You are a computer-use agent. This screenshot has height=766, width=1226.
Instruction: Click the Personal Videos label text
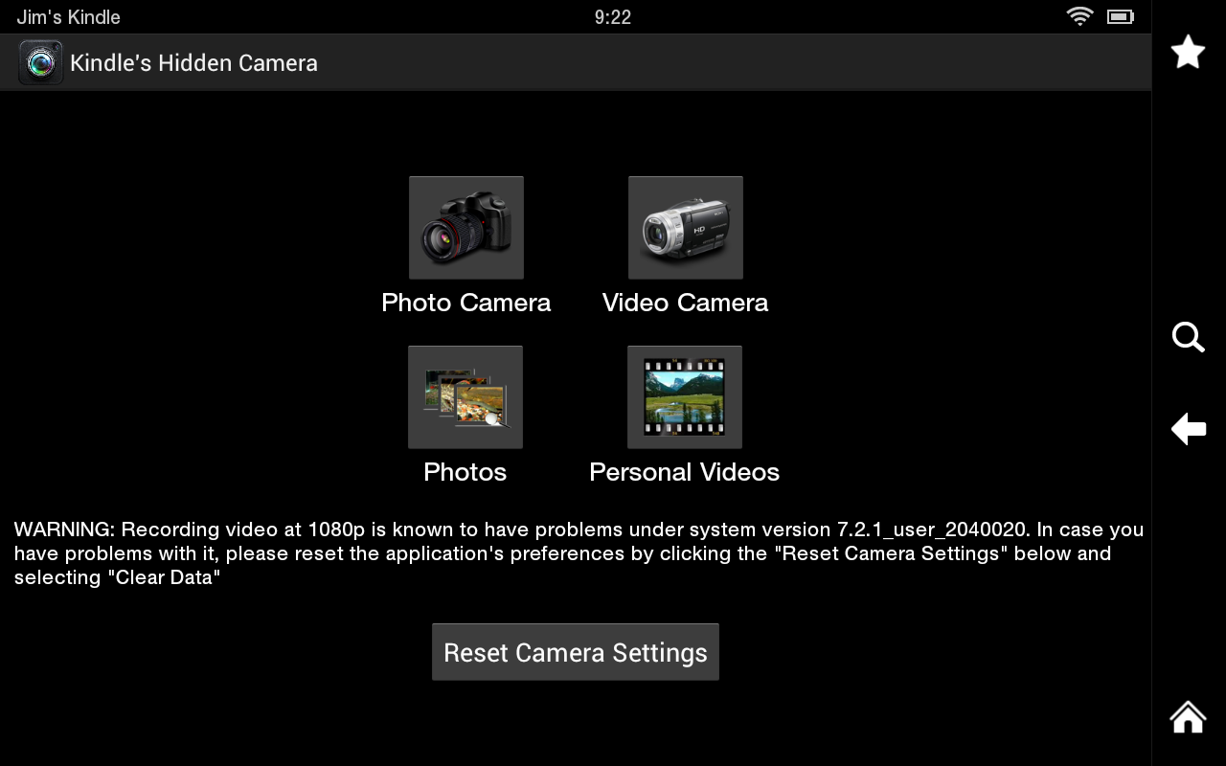coord(684,471)
